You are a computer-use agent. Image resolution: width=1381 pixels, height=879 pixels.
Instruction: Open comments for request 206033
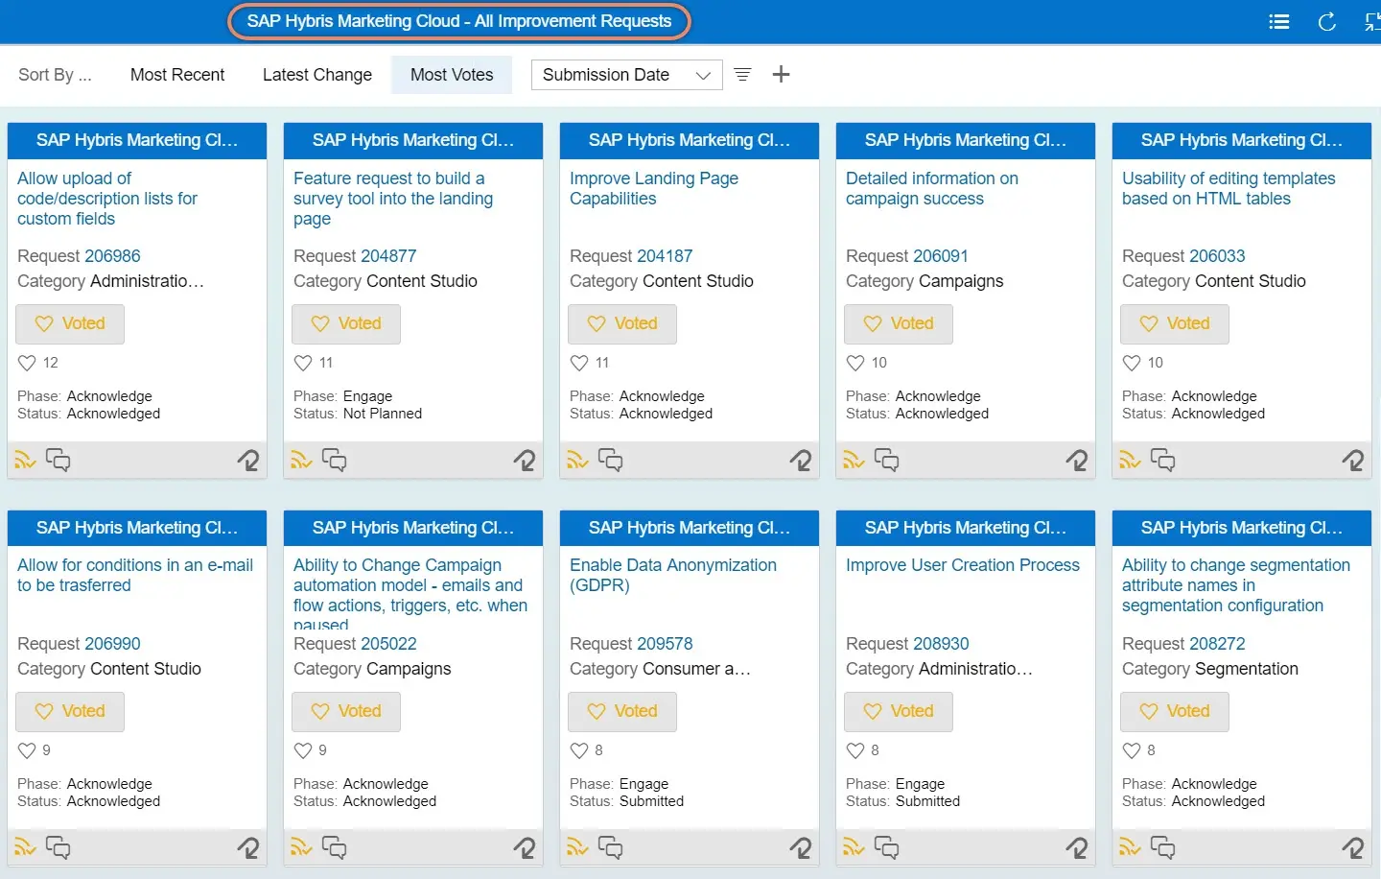[x=1162, y=461]
